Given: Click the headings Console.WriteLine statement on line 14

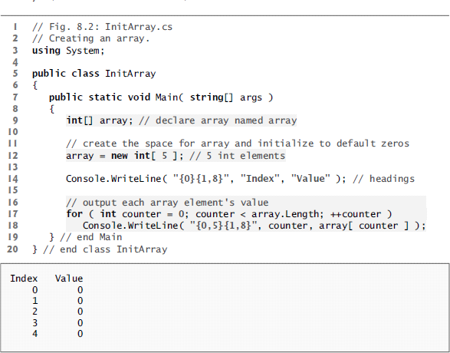Looking at the screenshot, I should click(206, 179).
